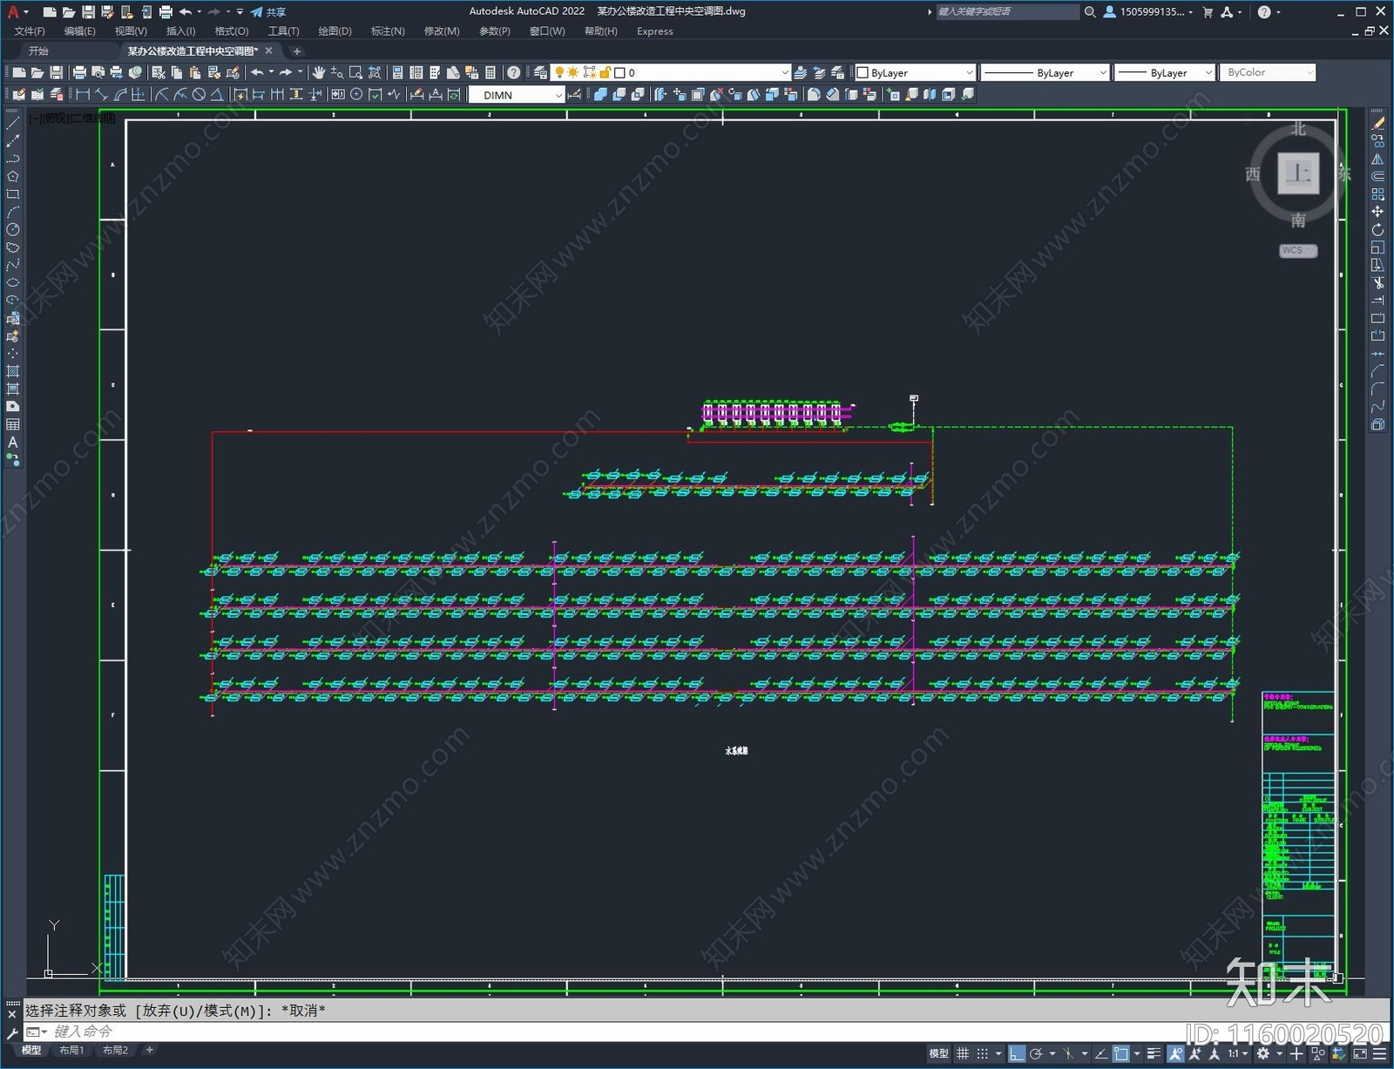Screen dimensions: 1394x1069
Task: Switch to the 布局1 layout tab
Action: [71, 1051]
